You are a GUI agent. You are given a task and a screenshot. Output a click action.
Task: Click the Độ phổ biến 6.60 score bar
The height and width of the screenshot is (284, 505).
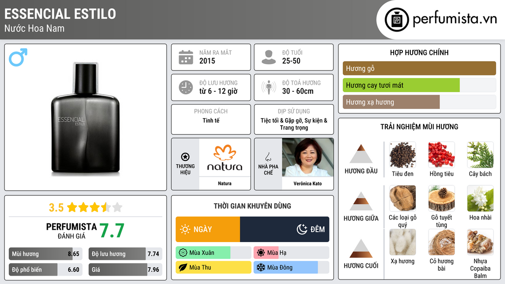[45, 270]
